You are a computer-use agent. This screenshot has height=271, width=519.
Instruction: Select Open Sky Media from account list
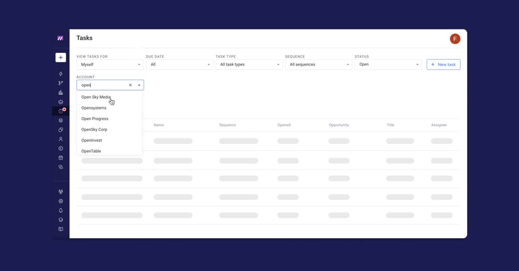click(x=96, y=97)
